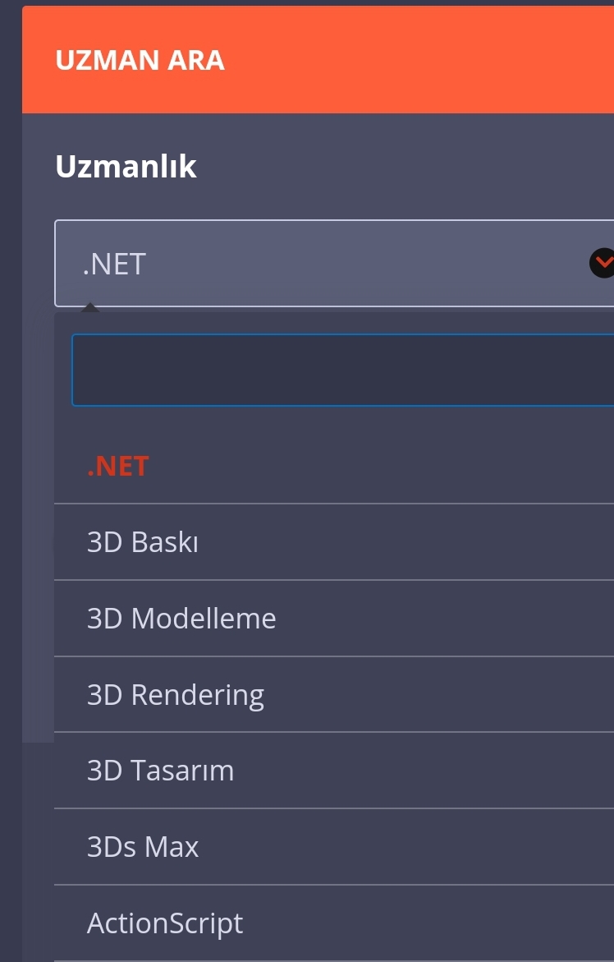The image size is (614, 962).
Task: Click the blue-outlined filter text box
Action: [x=342, y=370]
